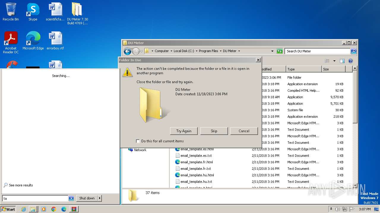Refresh the DU Meter folder view
Viewport: 380px width, 213px height.
[x=279, y=51]
